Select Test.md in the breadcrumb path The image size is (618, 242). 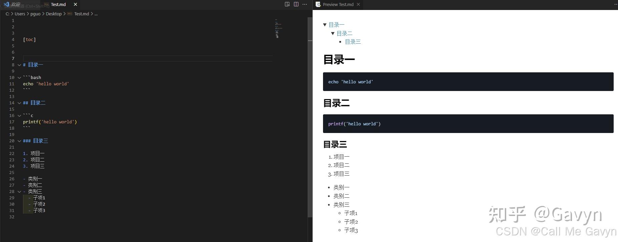[81, 14]
